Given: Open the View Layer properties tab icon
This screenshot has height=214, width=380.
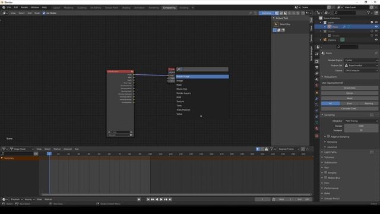Looking at the screenshot, I should (316, 73).
